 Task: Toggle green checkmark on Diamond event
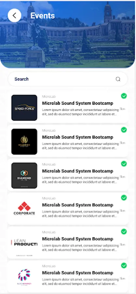click(x=124, y=164)
